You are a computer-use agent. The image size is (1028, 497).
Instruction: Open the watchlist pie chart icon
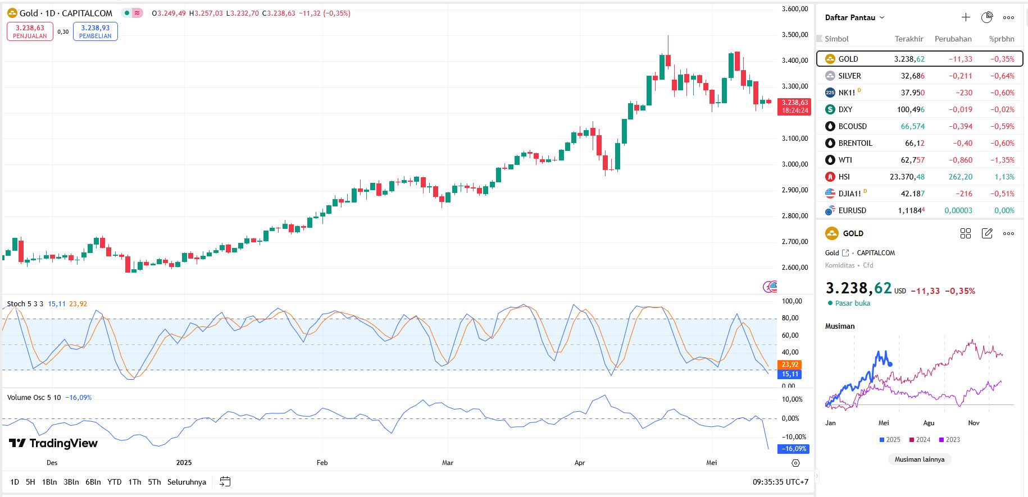pyautogui.click(x=987, y=17)
